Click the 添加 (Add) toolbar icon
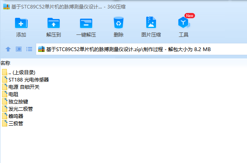This screenshot has width=247, height=163. coord(21,23)
